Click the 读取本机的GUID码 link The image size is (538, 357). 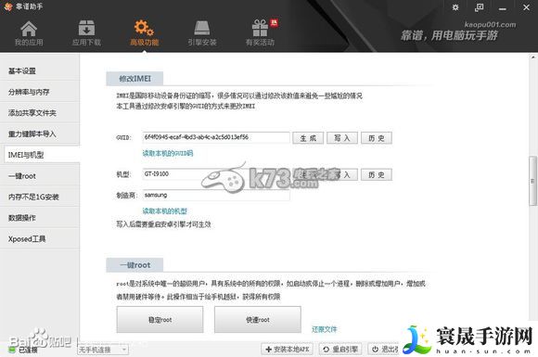tap(168, 153)
